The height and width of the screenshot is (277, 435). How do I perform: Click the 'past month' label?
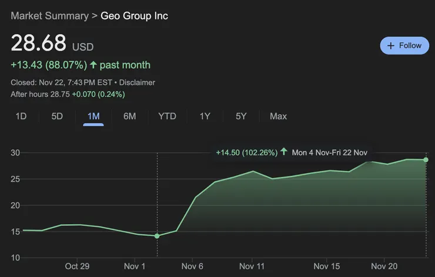coord(125,65)
